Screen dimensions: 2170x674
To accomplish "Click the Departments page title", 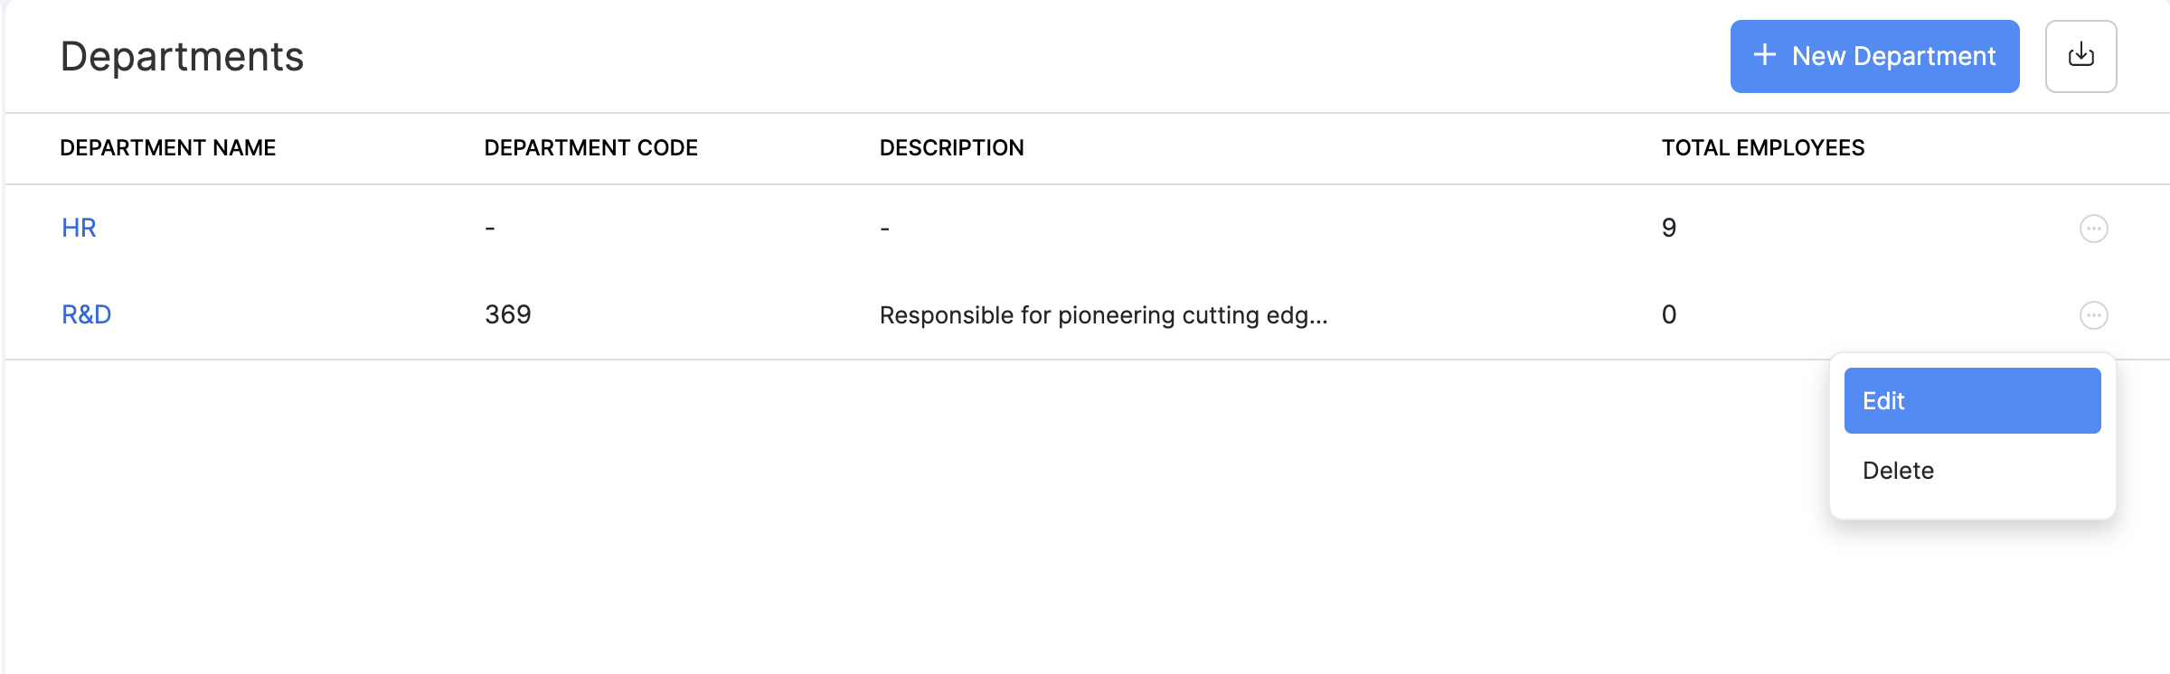I will point(182,57).
